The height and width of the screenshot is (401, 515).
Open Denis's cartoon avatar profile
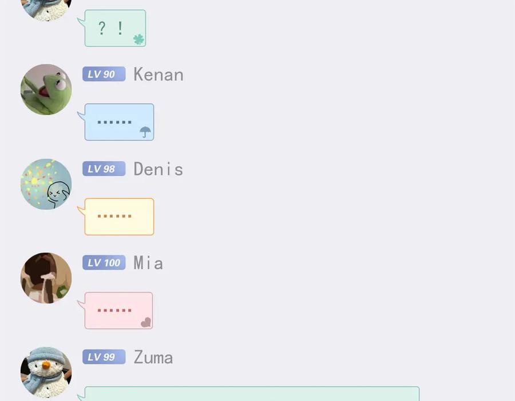[46, 184]
